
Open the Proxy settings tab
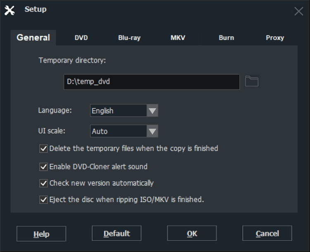click(x=275, y=38)
